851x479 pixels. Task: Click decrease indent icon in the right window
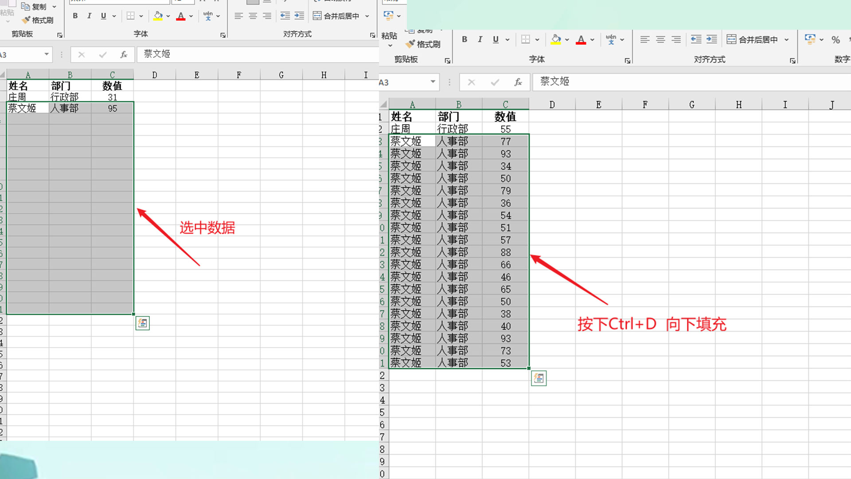tap(696, 39)
